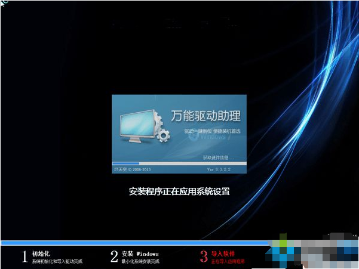Select the 安装 Windows step label

pos(140,253)
